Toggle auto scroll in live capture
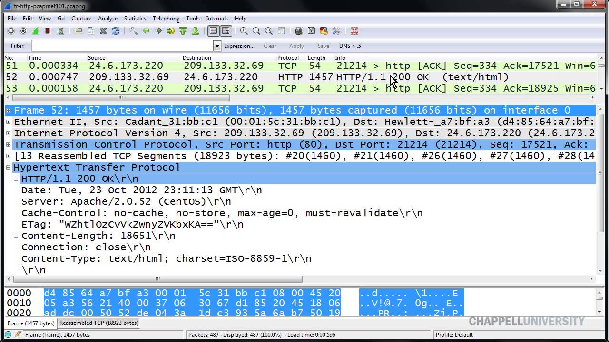Screen dimensions: 609x342 (226, 31)
